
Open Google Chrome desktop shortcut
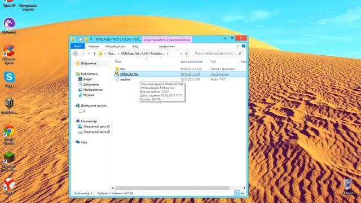9,131
